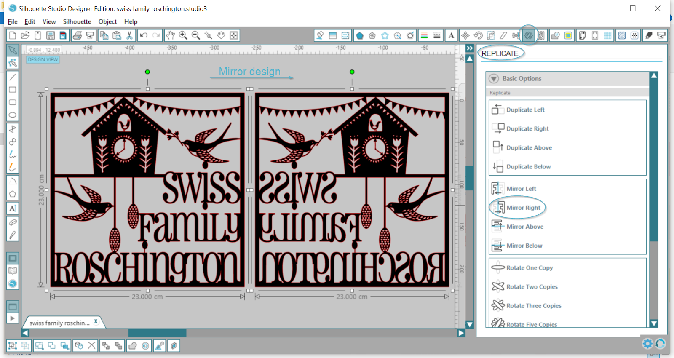Click Duplicate Below
The height and width of the screenshot is (358, 674).
(x=528, y=166)
